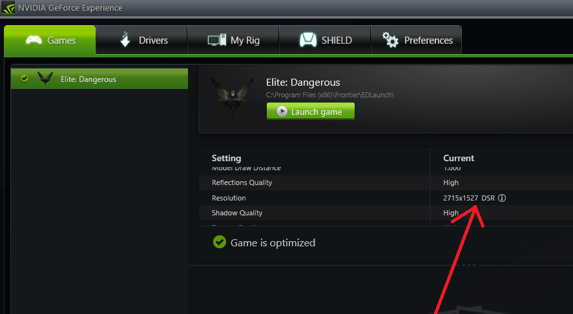Click green optimized checkmark next to Elite: Dangerous
This screenshot has height=314, width=573.
pyautogui.click(x=25, y=79)
